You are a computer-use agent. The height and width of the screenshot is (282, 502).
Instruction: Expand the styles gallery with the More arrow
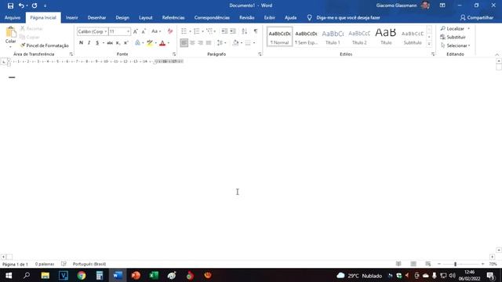click(429, 44)
